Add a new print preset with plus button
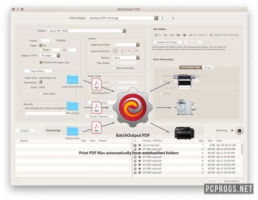 tap(163, 18)
